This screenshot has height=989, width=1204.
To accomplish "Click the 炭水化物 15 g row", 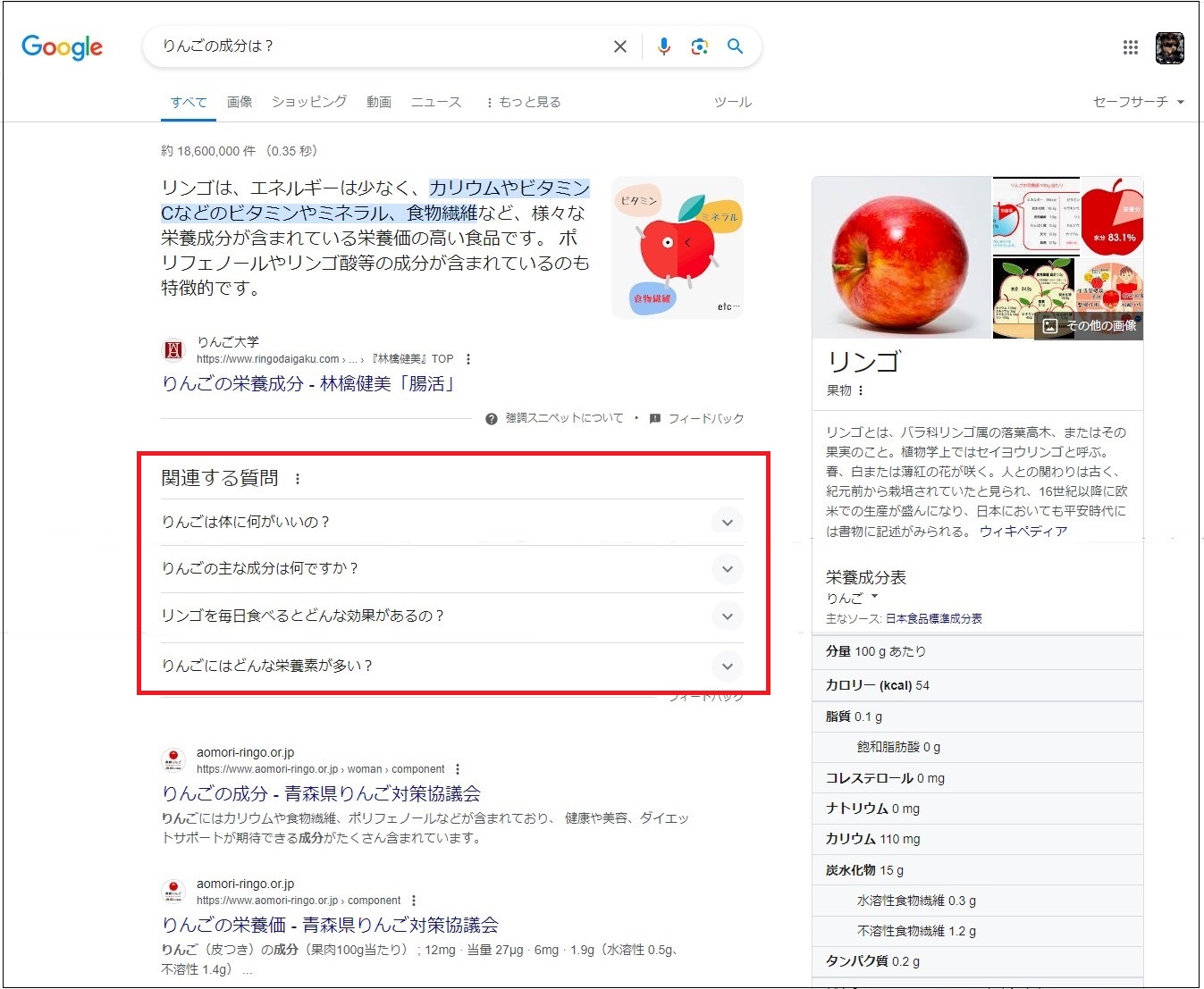I will (978, 870).
